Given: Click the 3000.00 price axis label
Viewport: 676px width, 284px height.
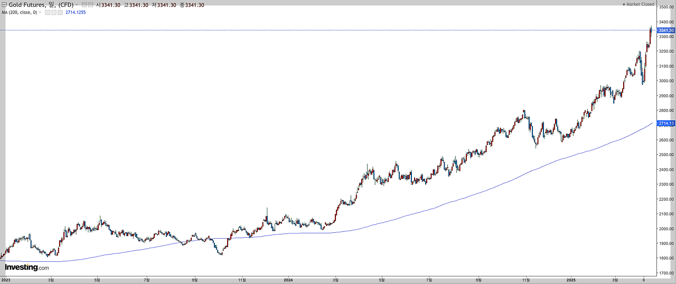Looking at the screenshot, I should click(666, 81).
